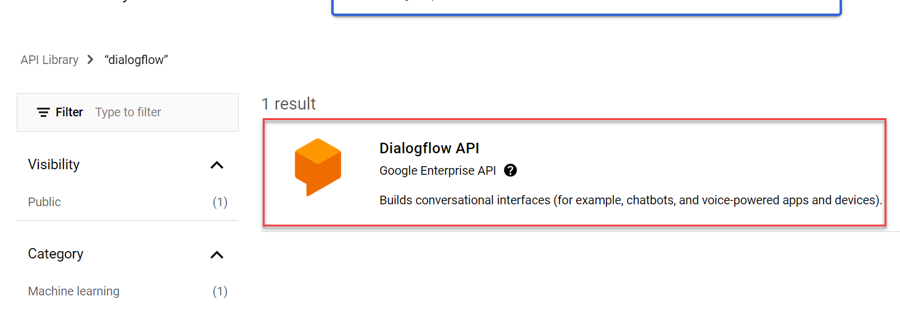Click the Google Enterprise API label

437,170
